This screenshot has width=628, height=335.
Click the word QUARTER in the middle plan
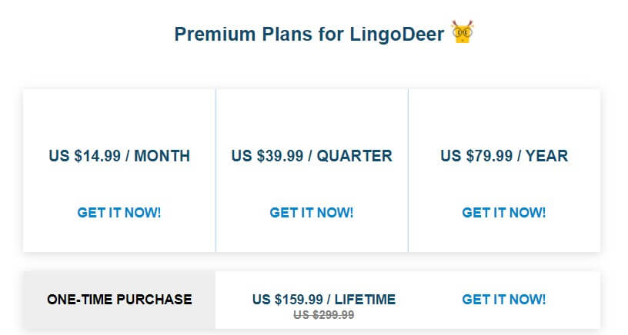(355, 156)
